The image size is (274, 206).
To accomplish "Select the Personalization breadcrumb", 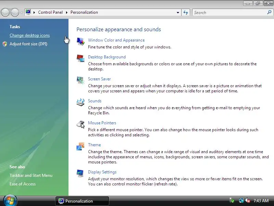I will pos(84,12).
